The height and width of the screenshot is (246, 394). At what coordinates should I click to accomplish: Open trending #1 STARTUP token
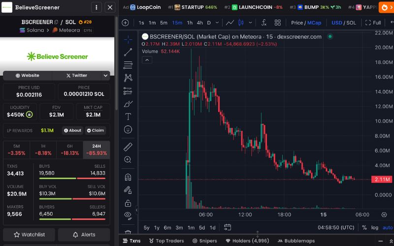pyautogui.click(x=193, y=7)
